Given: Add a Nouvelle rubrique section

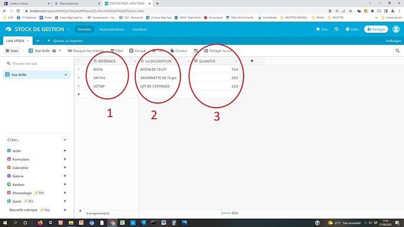Looking at the screenshot, I should 65,210.
